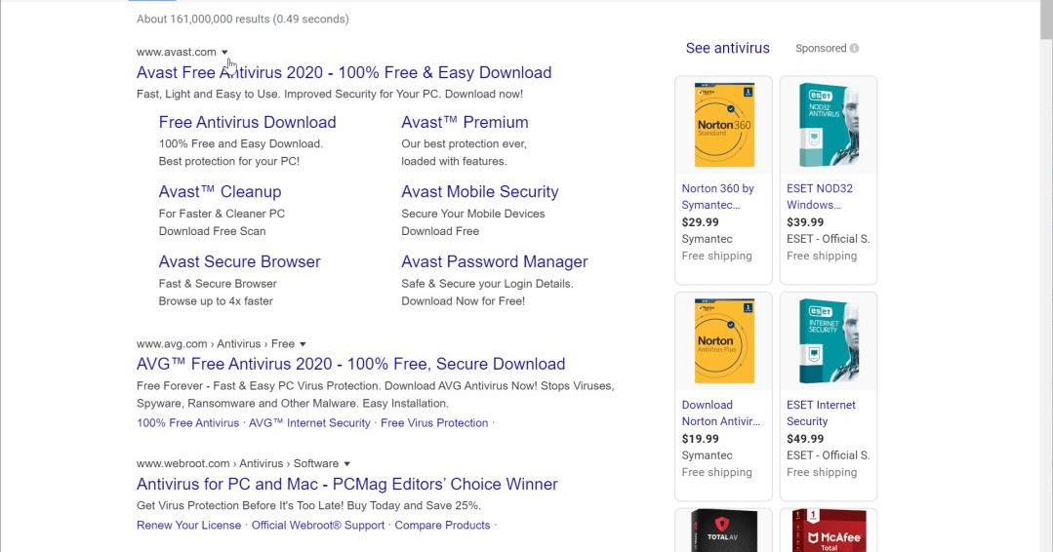Open Avast Premium sitelink
The height and width of the screenshot is (552, 1053).
click(465, 122)
